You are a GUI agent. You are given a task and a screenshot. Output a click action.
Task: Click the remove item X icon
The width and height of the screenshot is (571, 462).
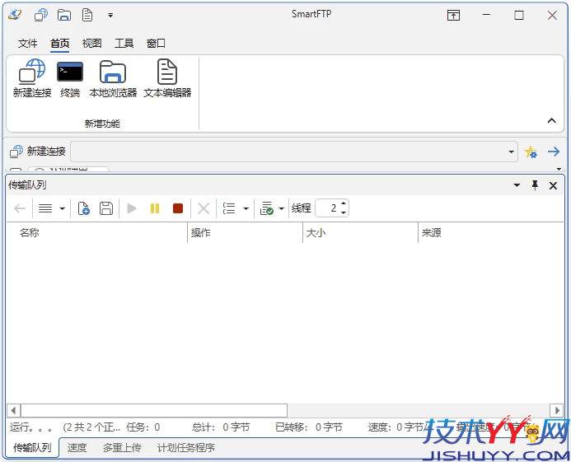[x=204, y=208]
